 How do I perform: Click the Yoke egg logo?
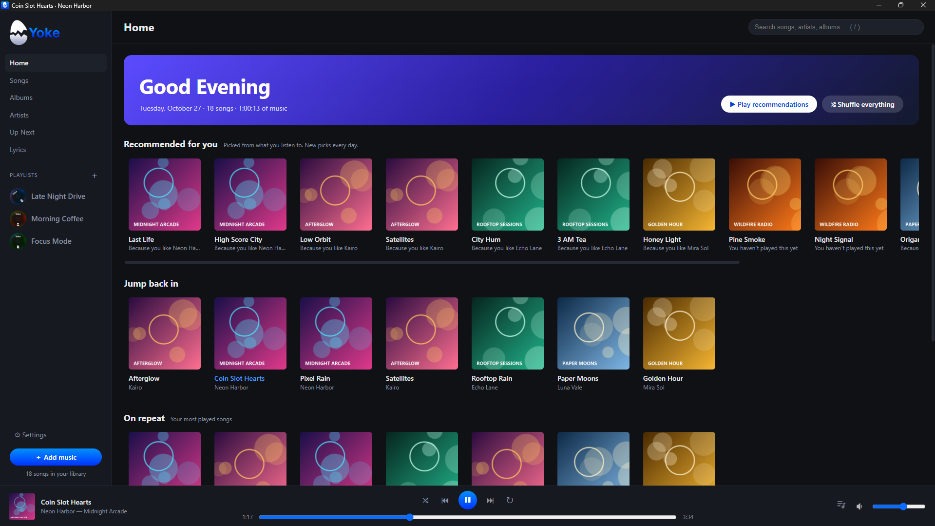19,32
